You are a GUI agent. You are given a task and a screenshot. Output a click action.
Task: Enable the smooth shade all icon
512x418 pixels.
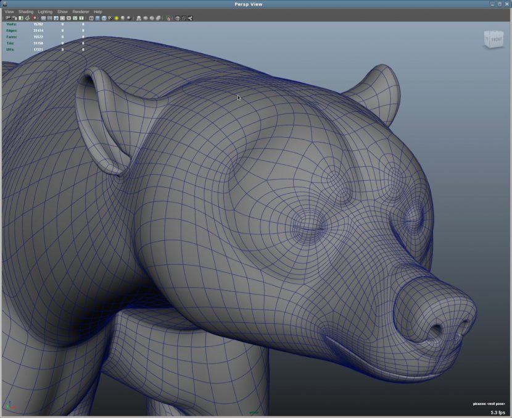(x=98, y=19)
